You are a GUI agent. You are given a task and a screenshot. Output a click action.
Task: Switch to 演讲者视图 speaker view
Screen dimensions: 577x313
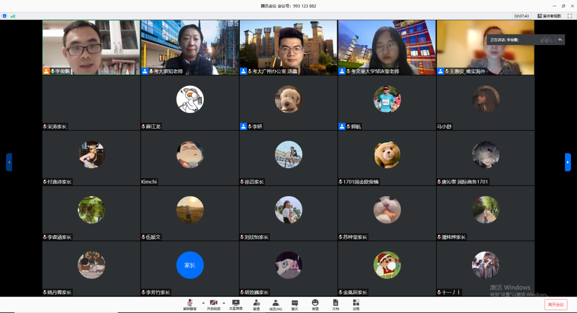[549, 16]
